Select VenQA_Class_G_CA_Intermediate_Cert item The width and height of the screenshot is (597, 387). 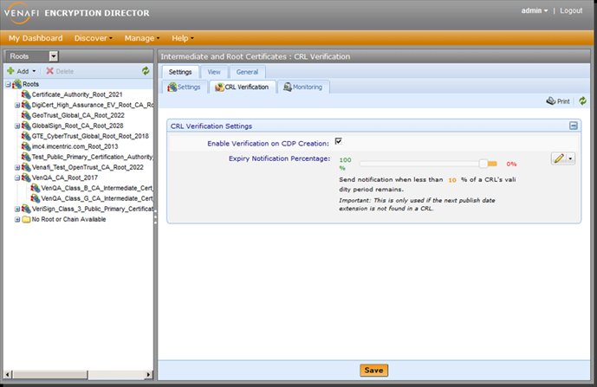(97, 198)
